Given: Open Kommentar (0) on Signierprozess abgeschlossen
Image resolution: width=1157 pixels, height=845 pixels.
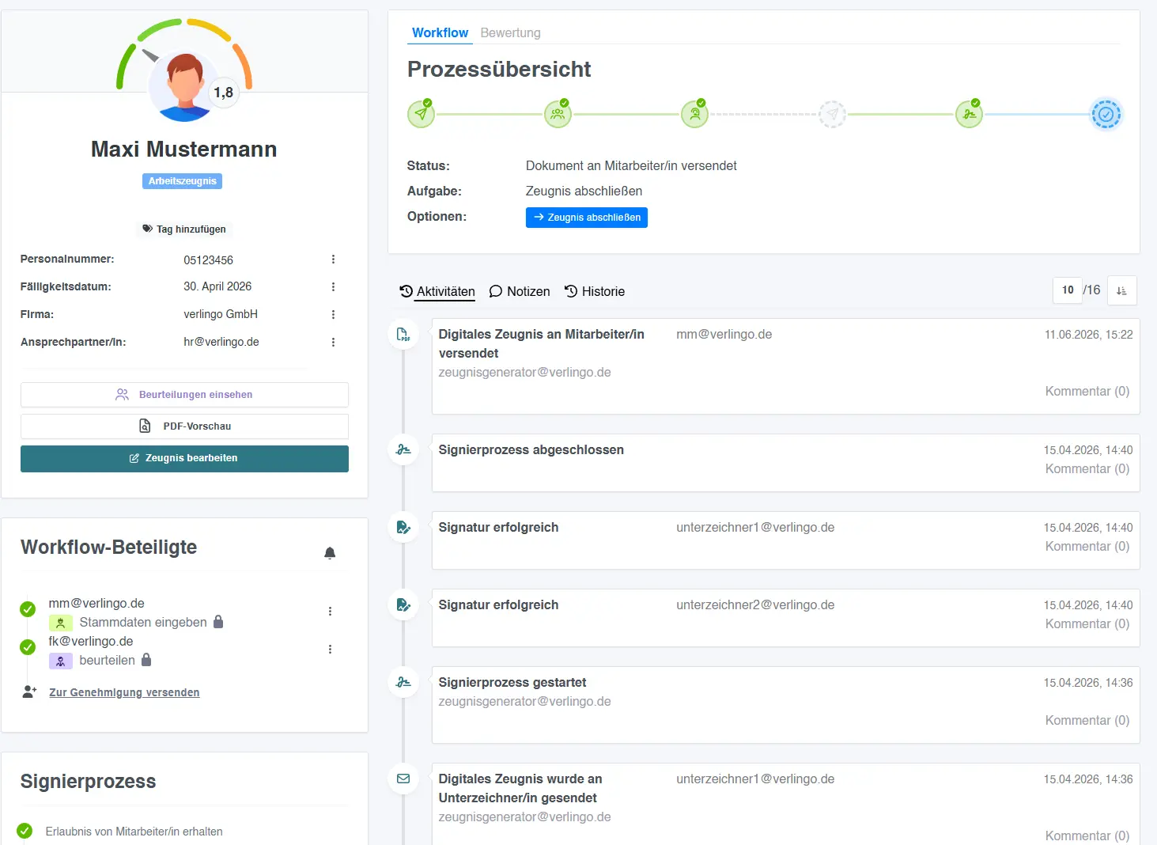Looking at the screenshot, I should [1087, 469].
